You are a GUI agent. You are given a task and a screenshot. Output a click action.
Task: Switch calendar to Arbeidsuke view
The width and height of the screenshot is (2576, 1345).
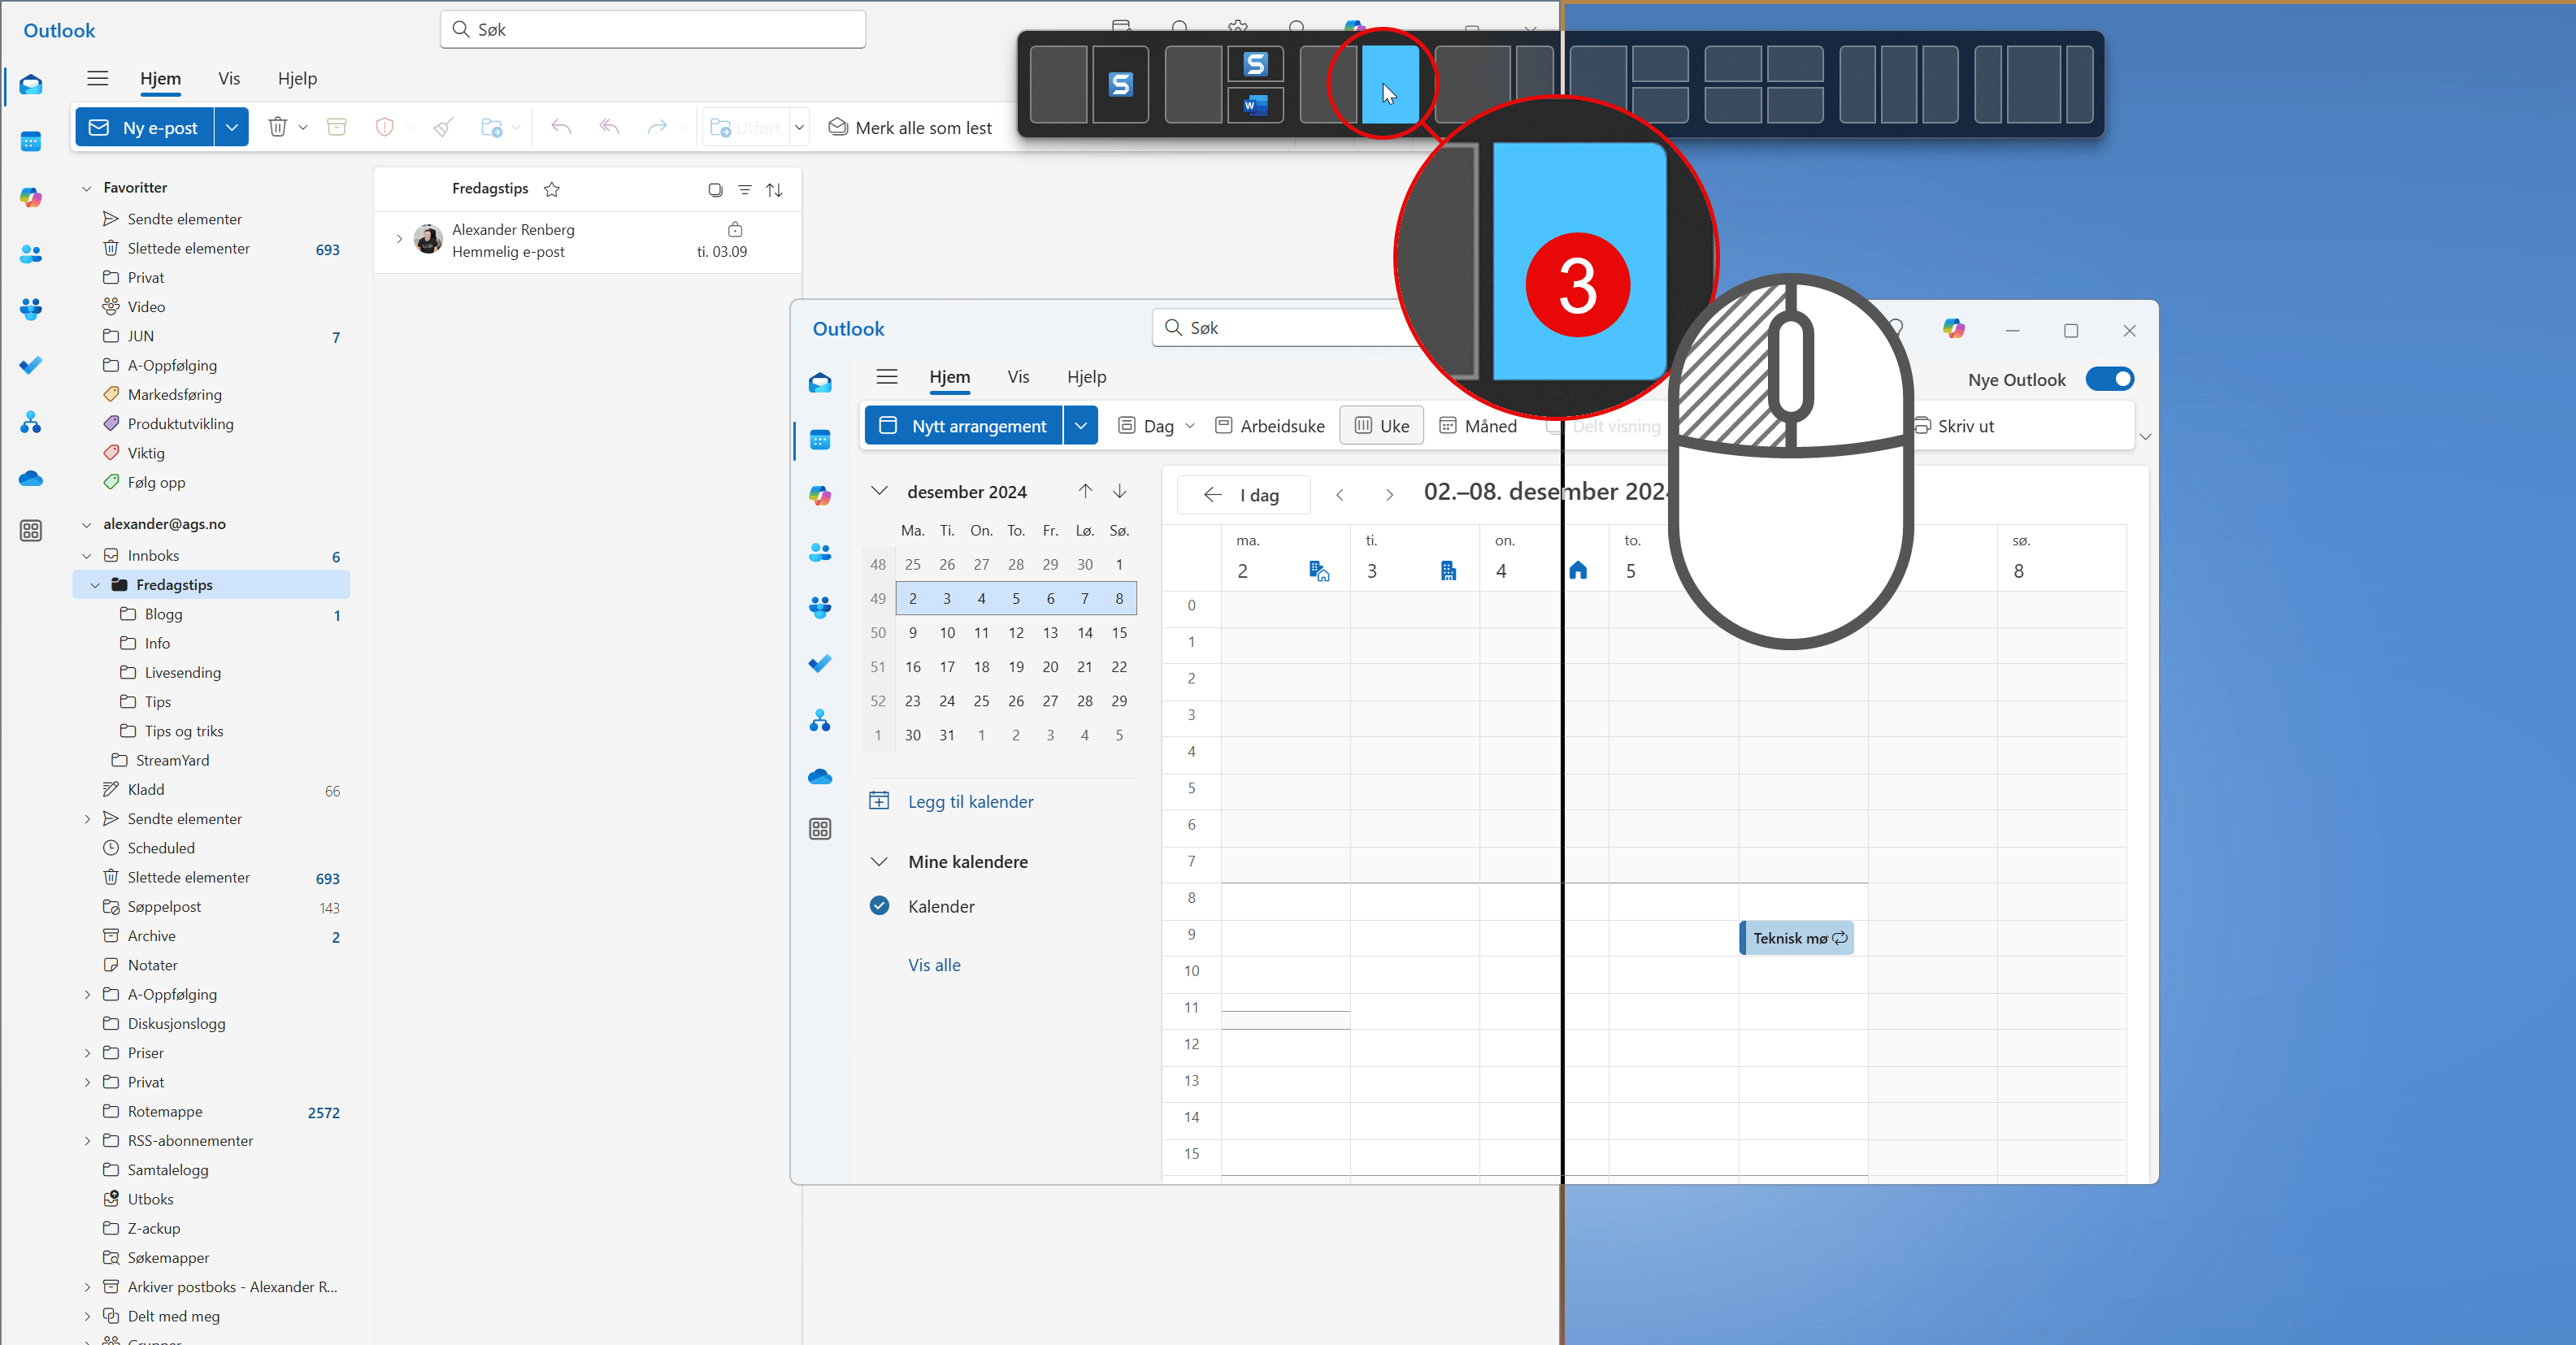pyautogui.click(x=1270, y=426)
